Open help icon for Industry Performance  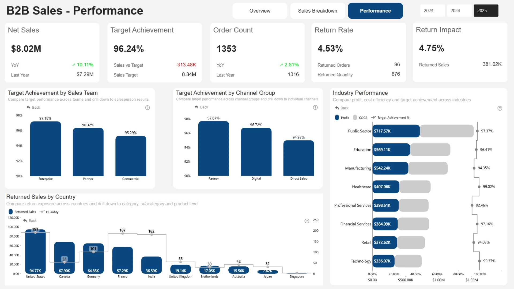click(x=500, y=108)
